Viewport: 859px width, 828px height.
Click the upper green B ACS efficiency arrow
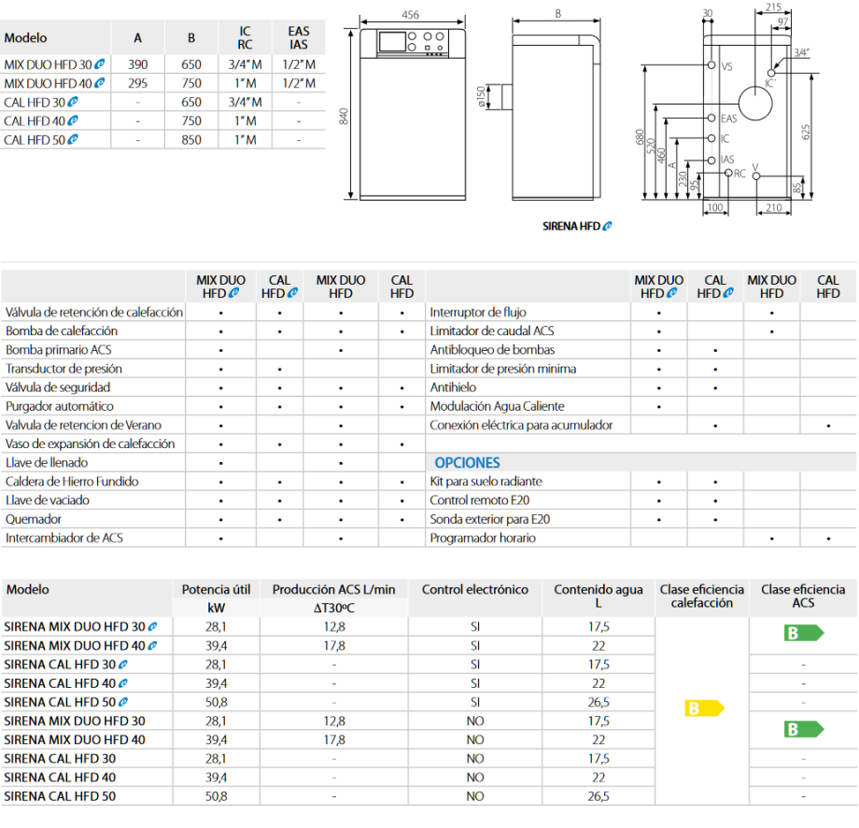point(802,634)
